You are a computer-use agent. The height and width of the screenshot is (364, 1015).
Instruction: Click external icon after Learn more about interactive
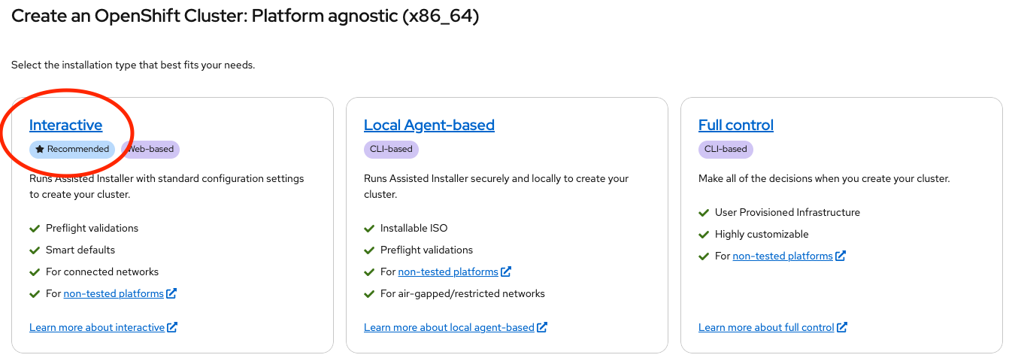(172, 327)
